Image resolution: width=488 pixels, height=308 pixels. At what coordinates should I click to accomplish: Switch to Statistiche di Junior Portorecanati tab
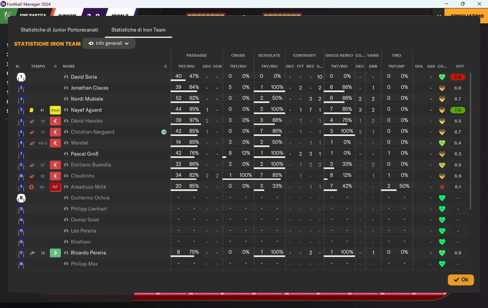[x=59, y=30]
